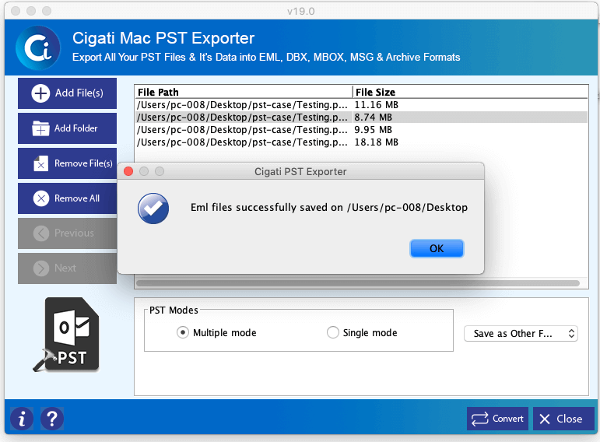Screen dimensions: 600x442
Task: Select the file row sized 11.16 MB
Action: [x=361, y=105]
